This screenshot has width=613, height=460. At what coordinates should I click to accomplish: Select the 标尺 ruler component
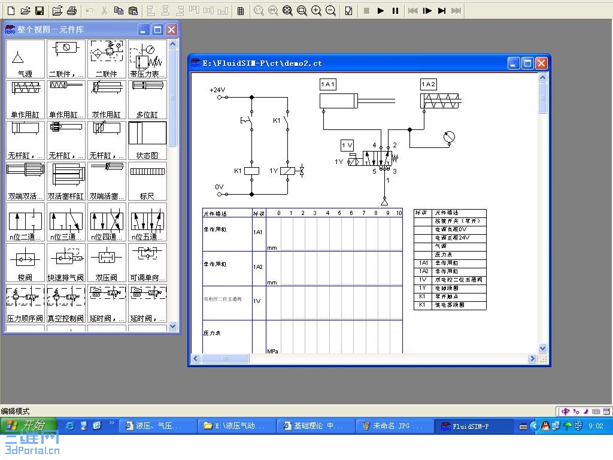pyautogui.click(x=147, y=181)
